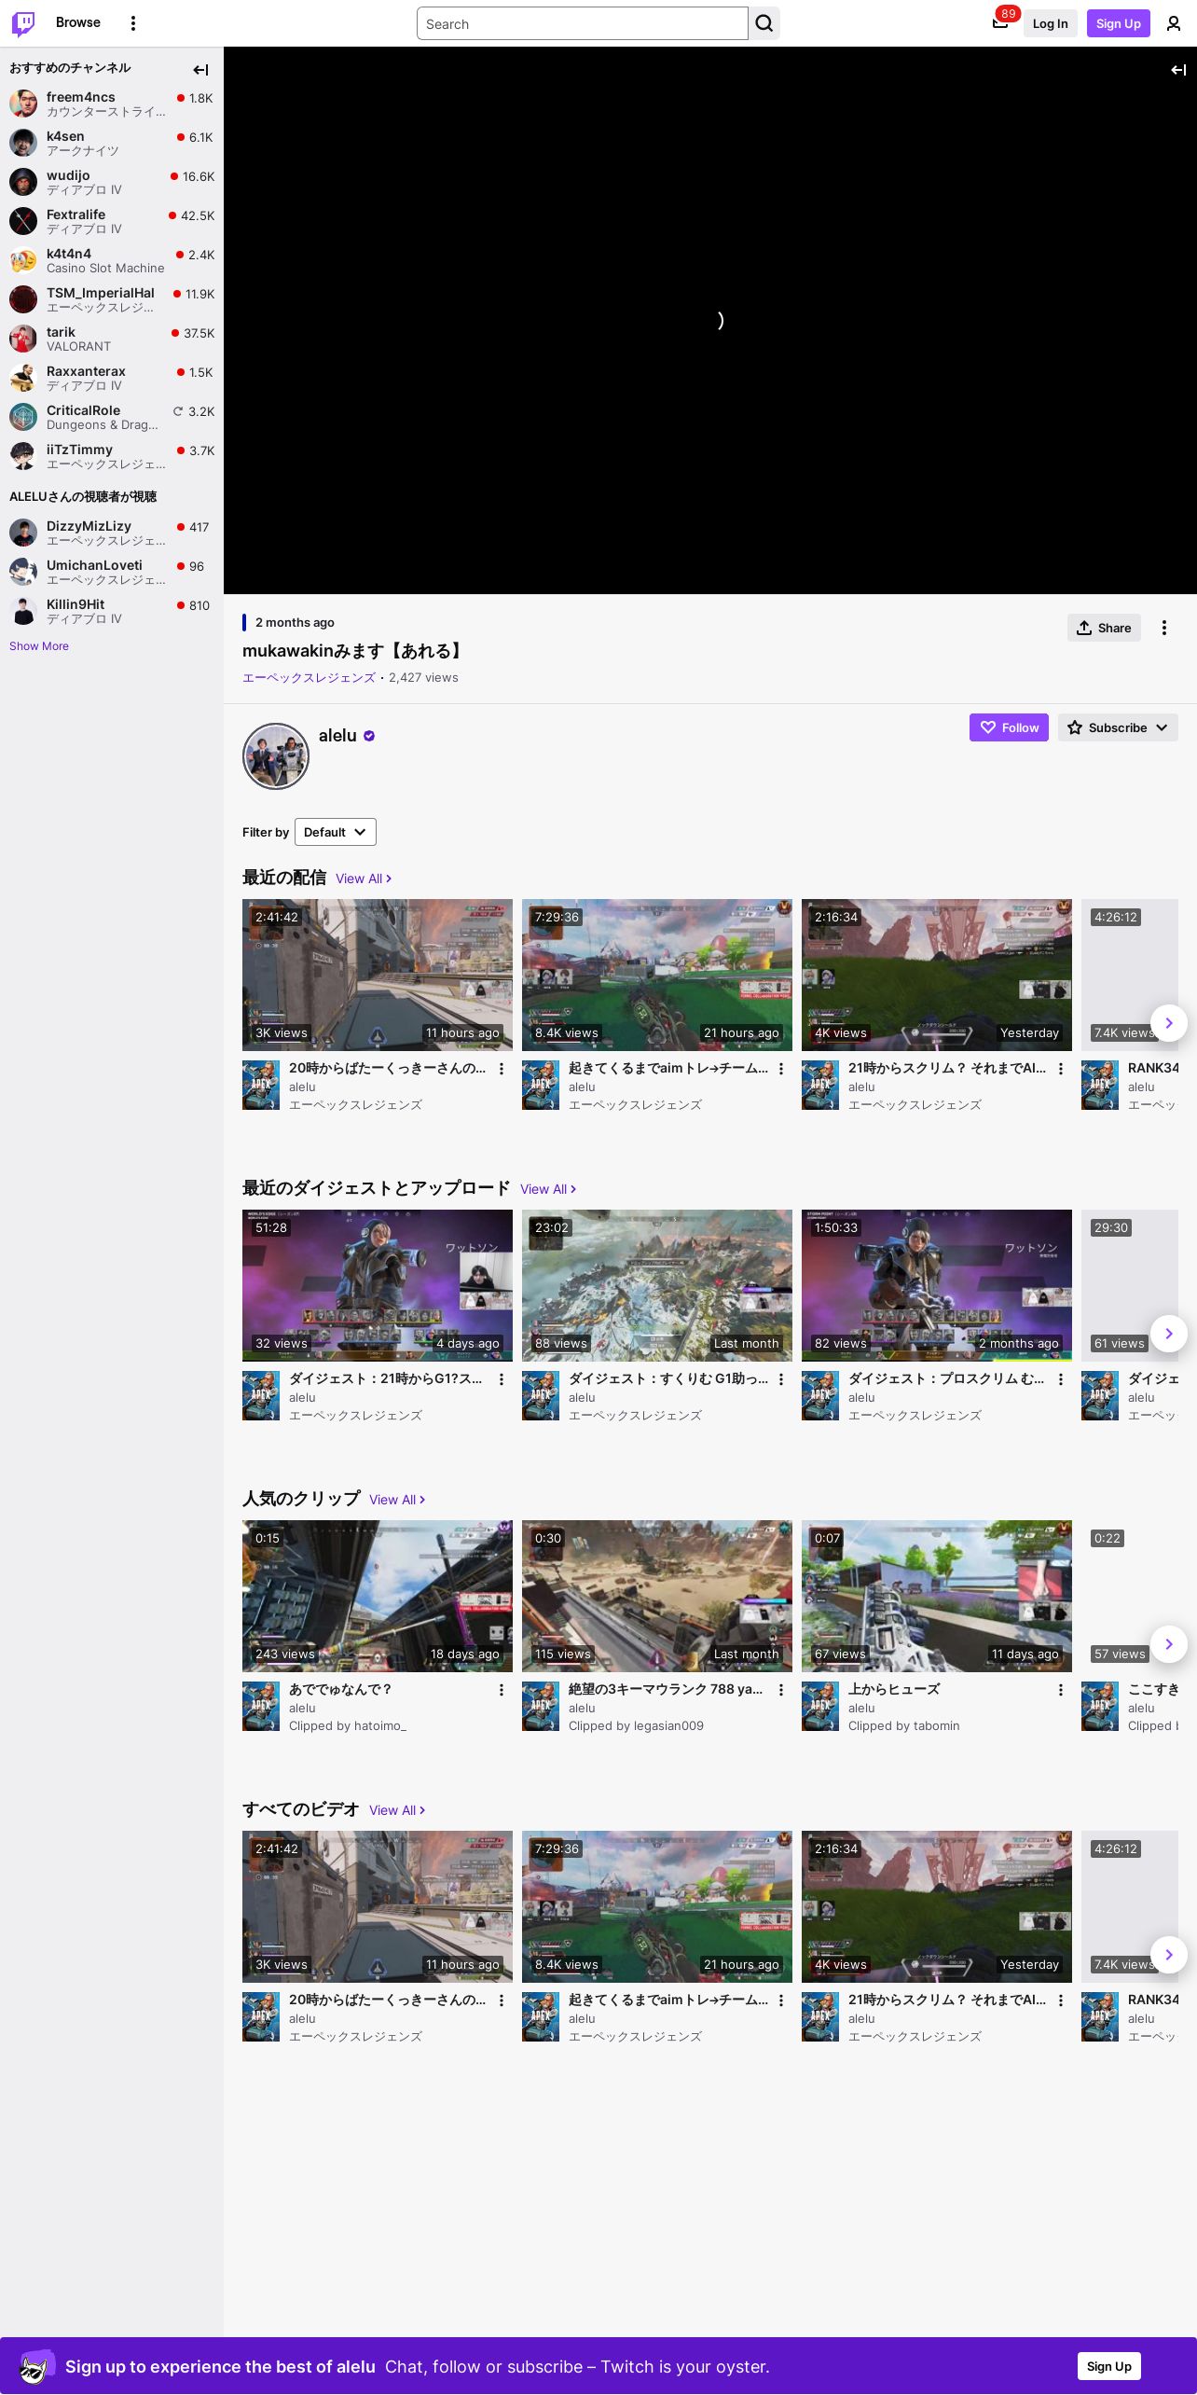This screenshot has height=2395, width=1197.
Task: Open Clipped by tabomin link
Action: (903, 1726)
